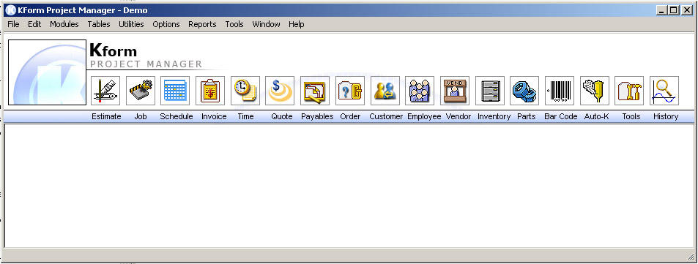This screenshot has height=264, width=698.
Task: Open the Time clock icon
Action: (245, 91)
